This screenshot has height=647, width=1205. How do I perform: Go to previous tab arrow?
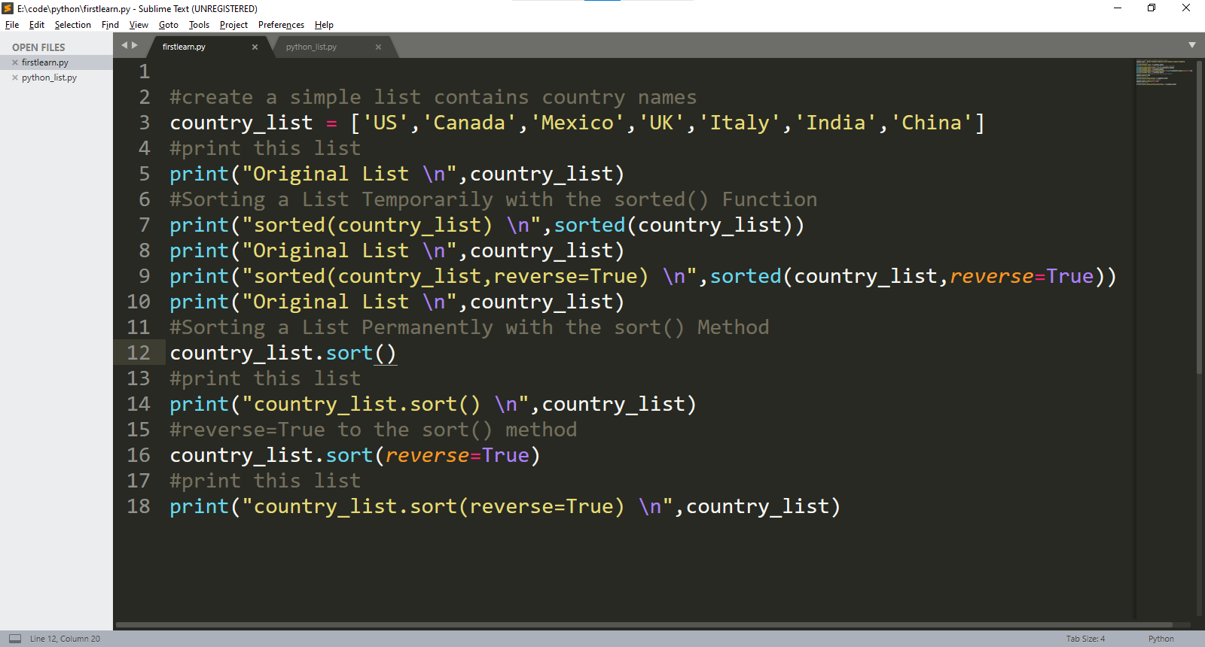pos(125,45)
